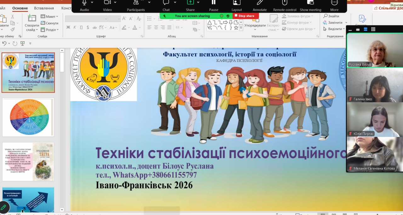Toggle camera with the Video button
This screenshot has width=403, height=215.
click(107, 3)
